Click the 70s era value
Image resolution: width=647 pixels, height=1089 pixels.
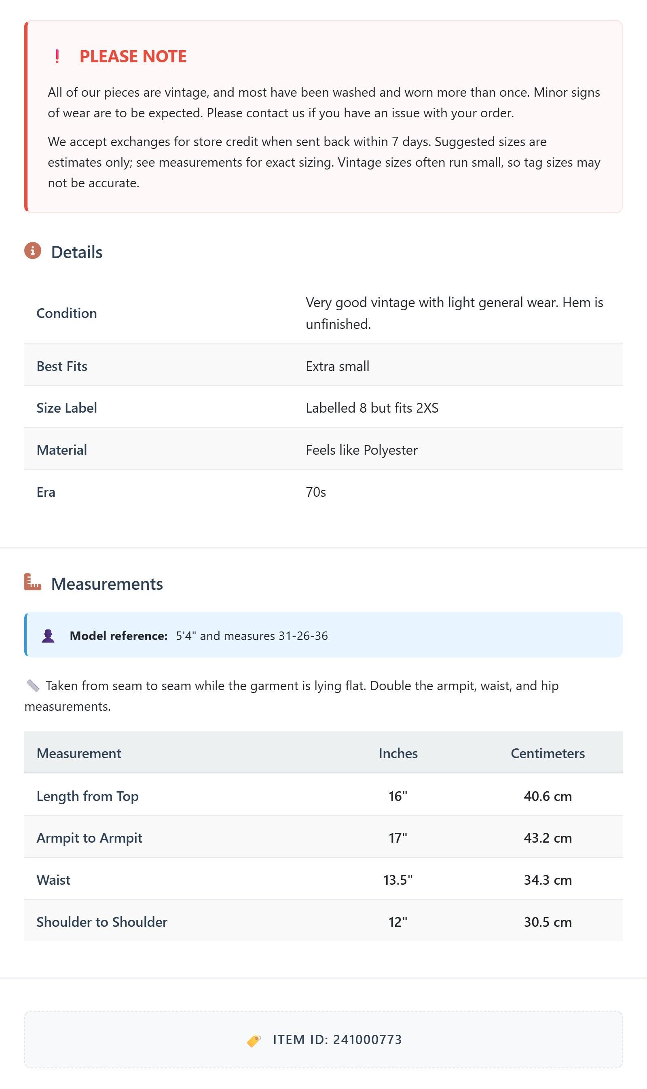(x=316, y=492)
